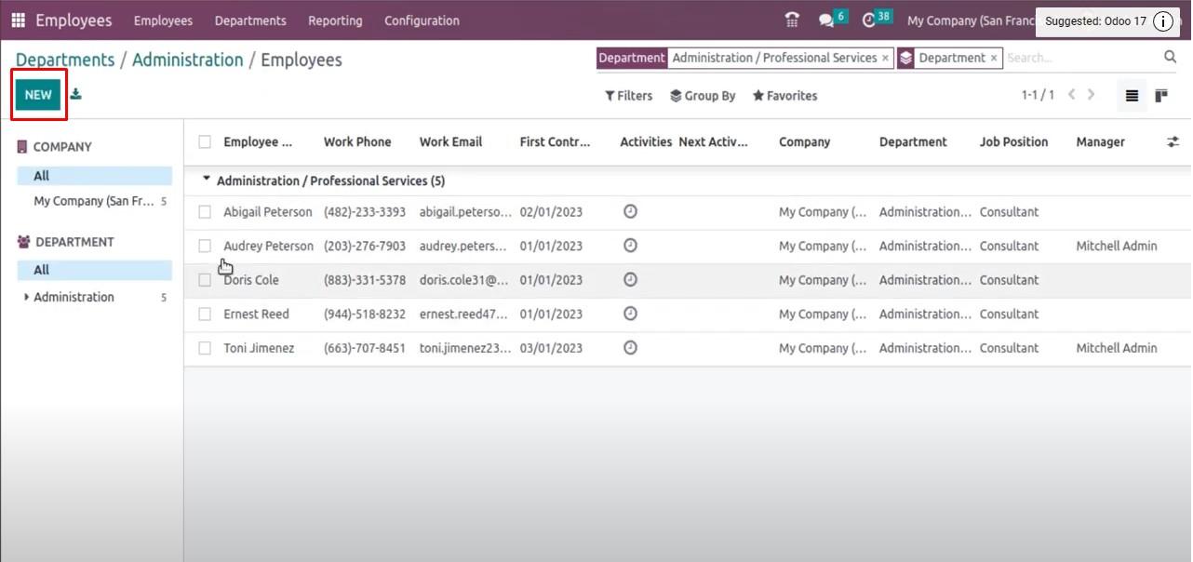Click the search magnifier icon
The height and width of the screenshot is (562, 1193).
point(1170,58)
